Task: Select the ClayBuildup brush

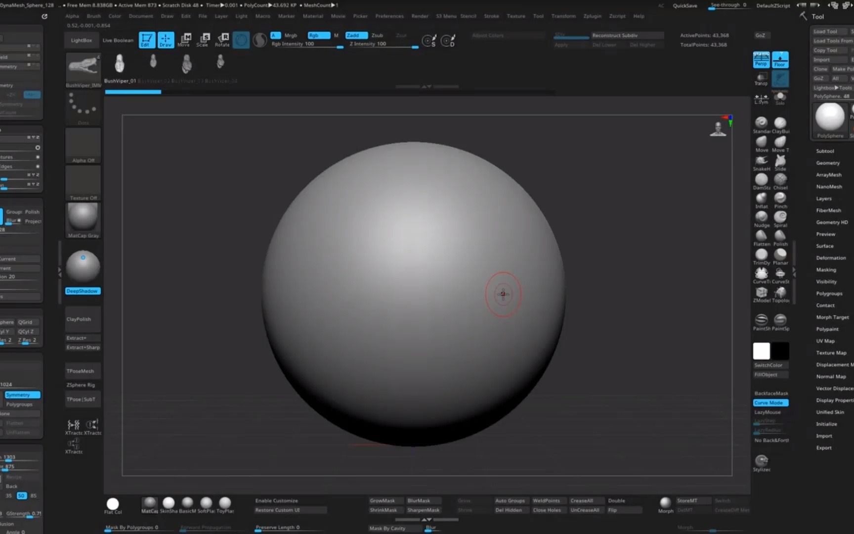Action: click(780, 125)
